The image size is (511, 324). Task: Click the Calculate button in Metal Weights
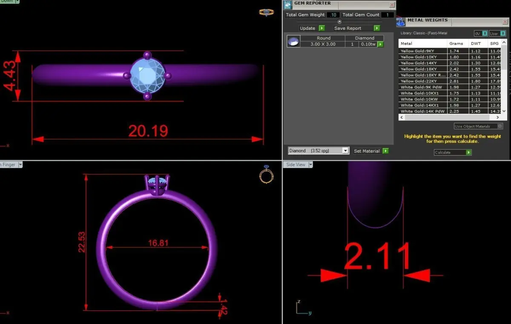(x=453, y=152)
